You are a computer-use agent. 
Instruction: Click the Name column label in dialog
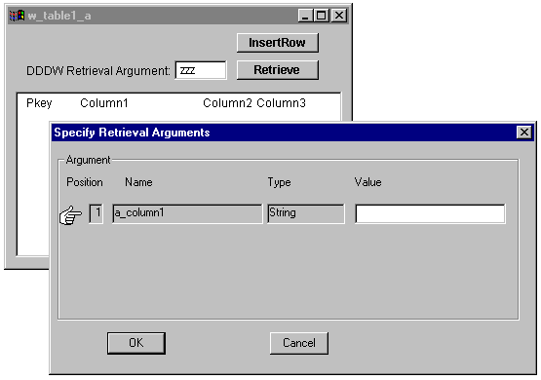coord(138,182)
